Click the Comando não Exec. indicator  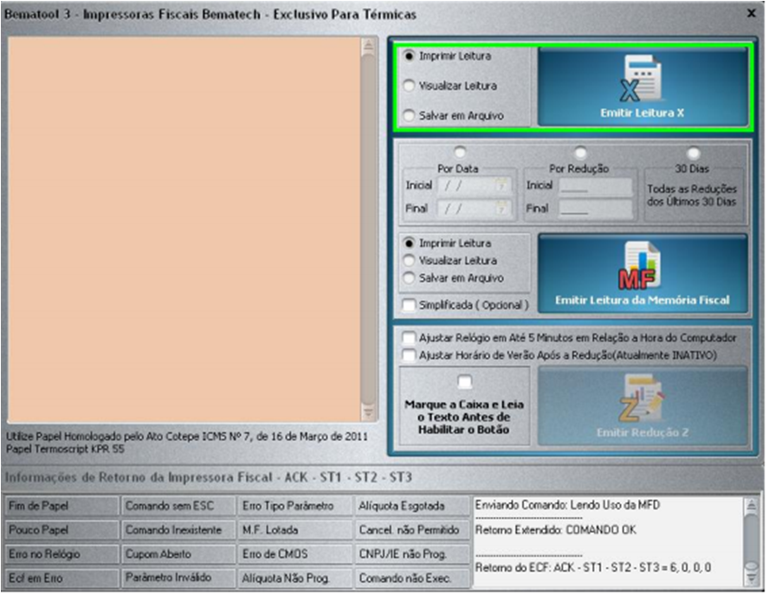pyautogui.click(x=412, y=579)
